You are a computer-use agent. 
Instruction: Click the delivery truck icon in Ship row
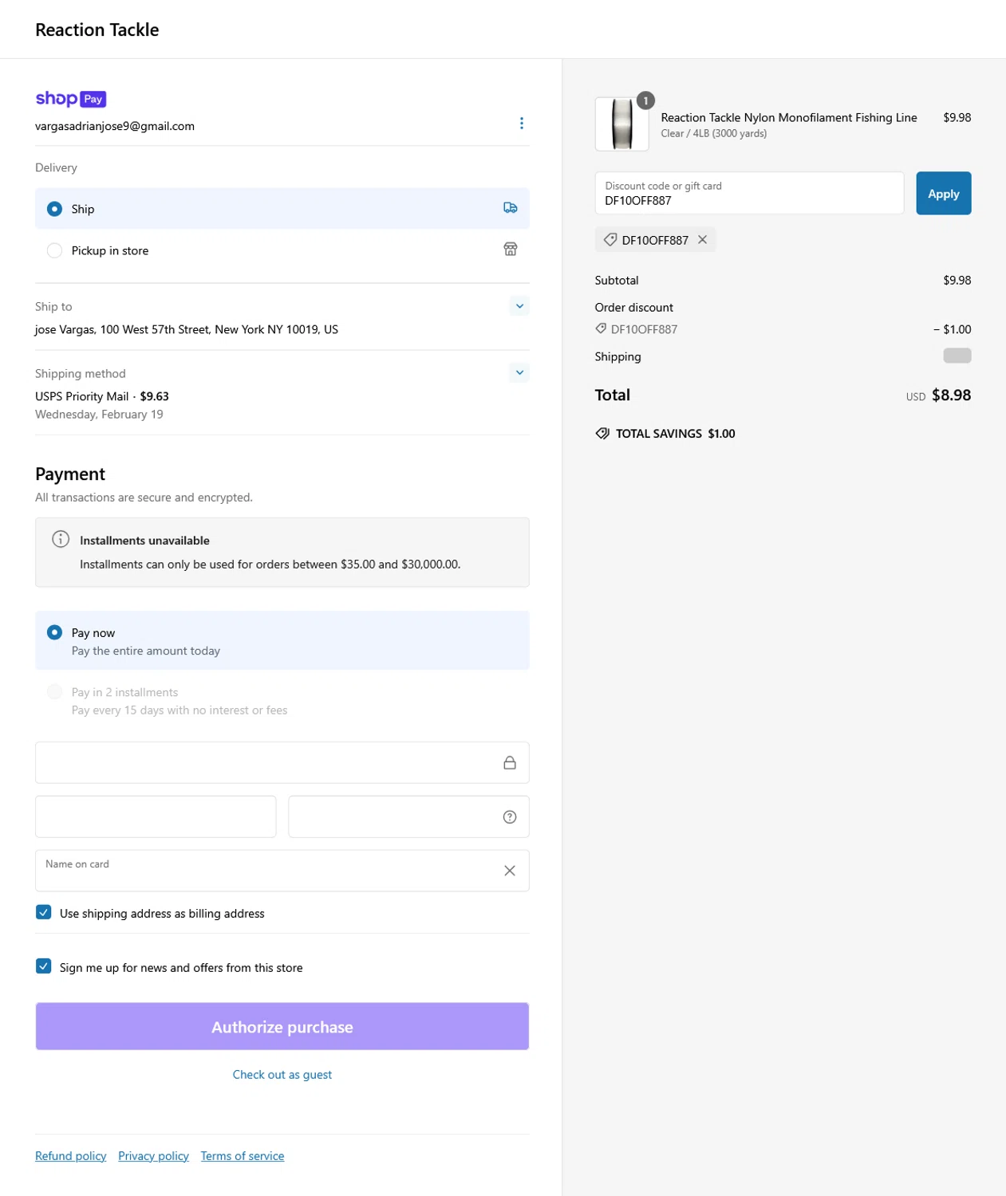pyautogui.click(x=511, y=208)
